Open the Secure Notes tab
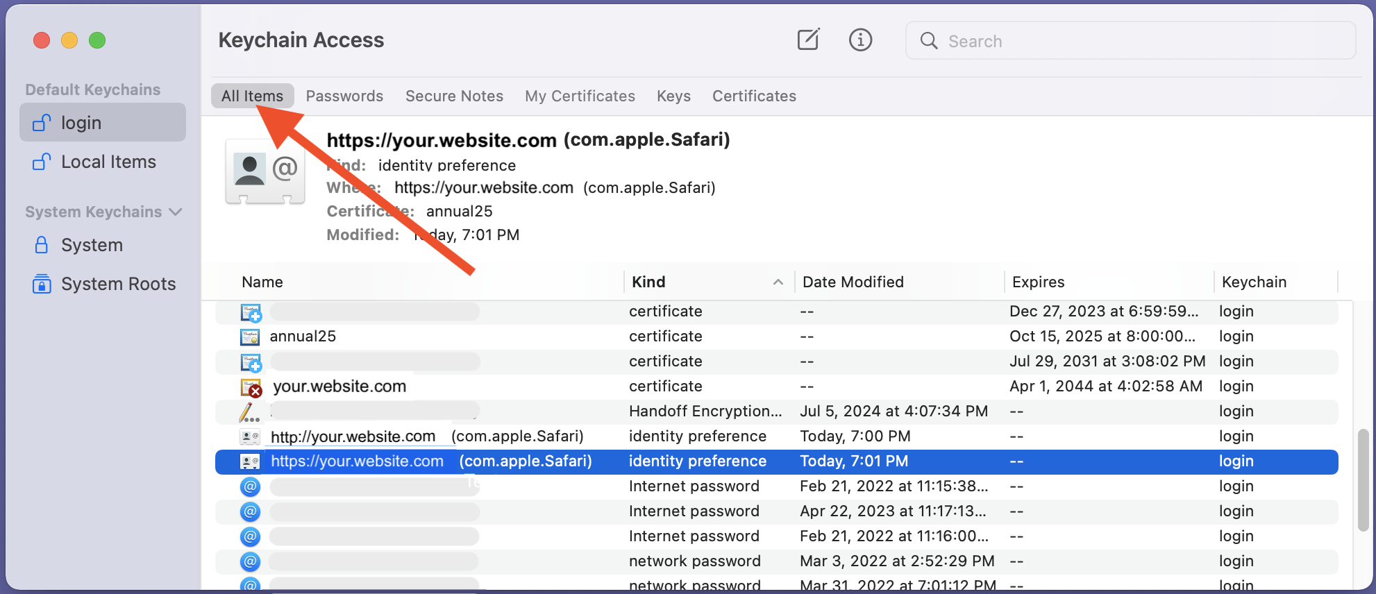 (454, 96)
